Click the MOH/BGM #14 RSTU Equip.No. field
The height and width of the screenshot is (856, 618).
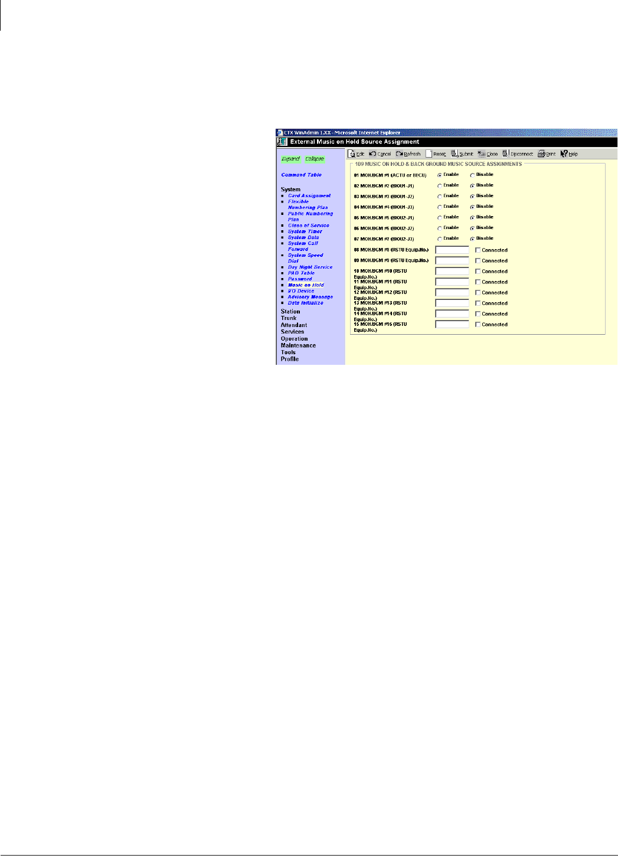[x=452, y=313]
